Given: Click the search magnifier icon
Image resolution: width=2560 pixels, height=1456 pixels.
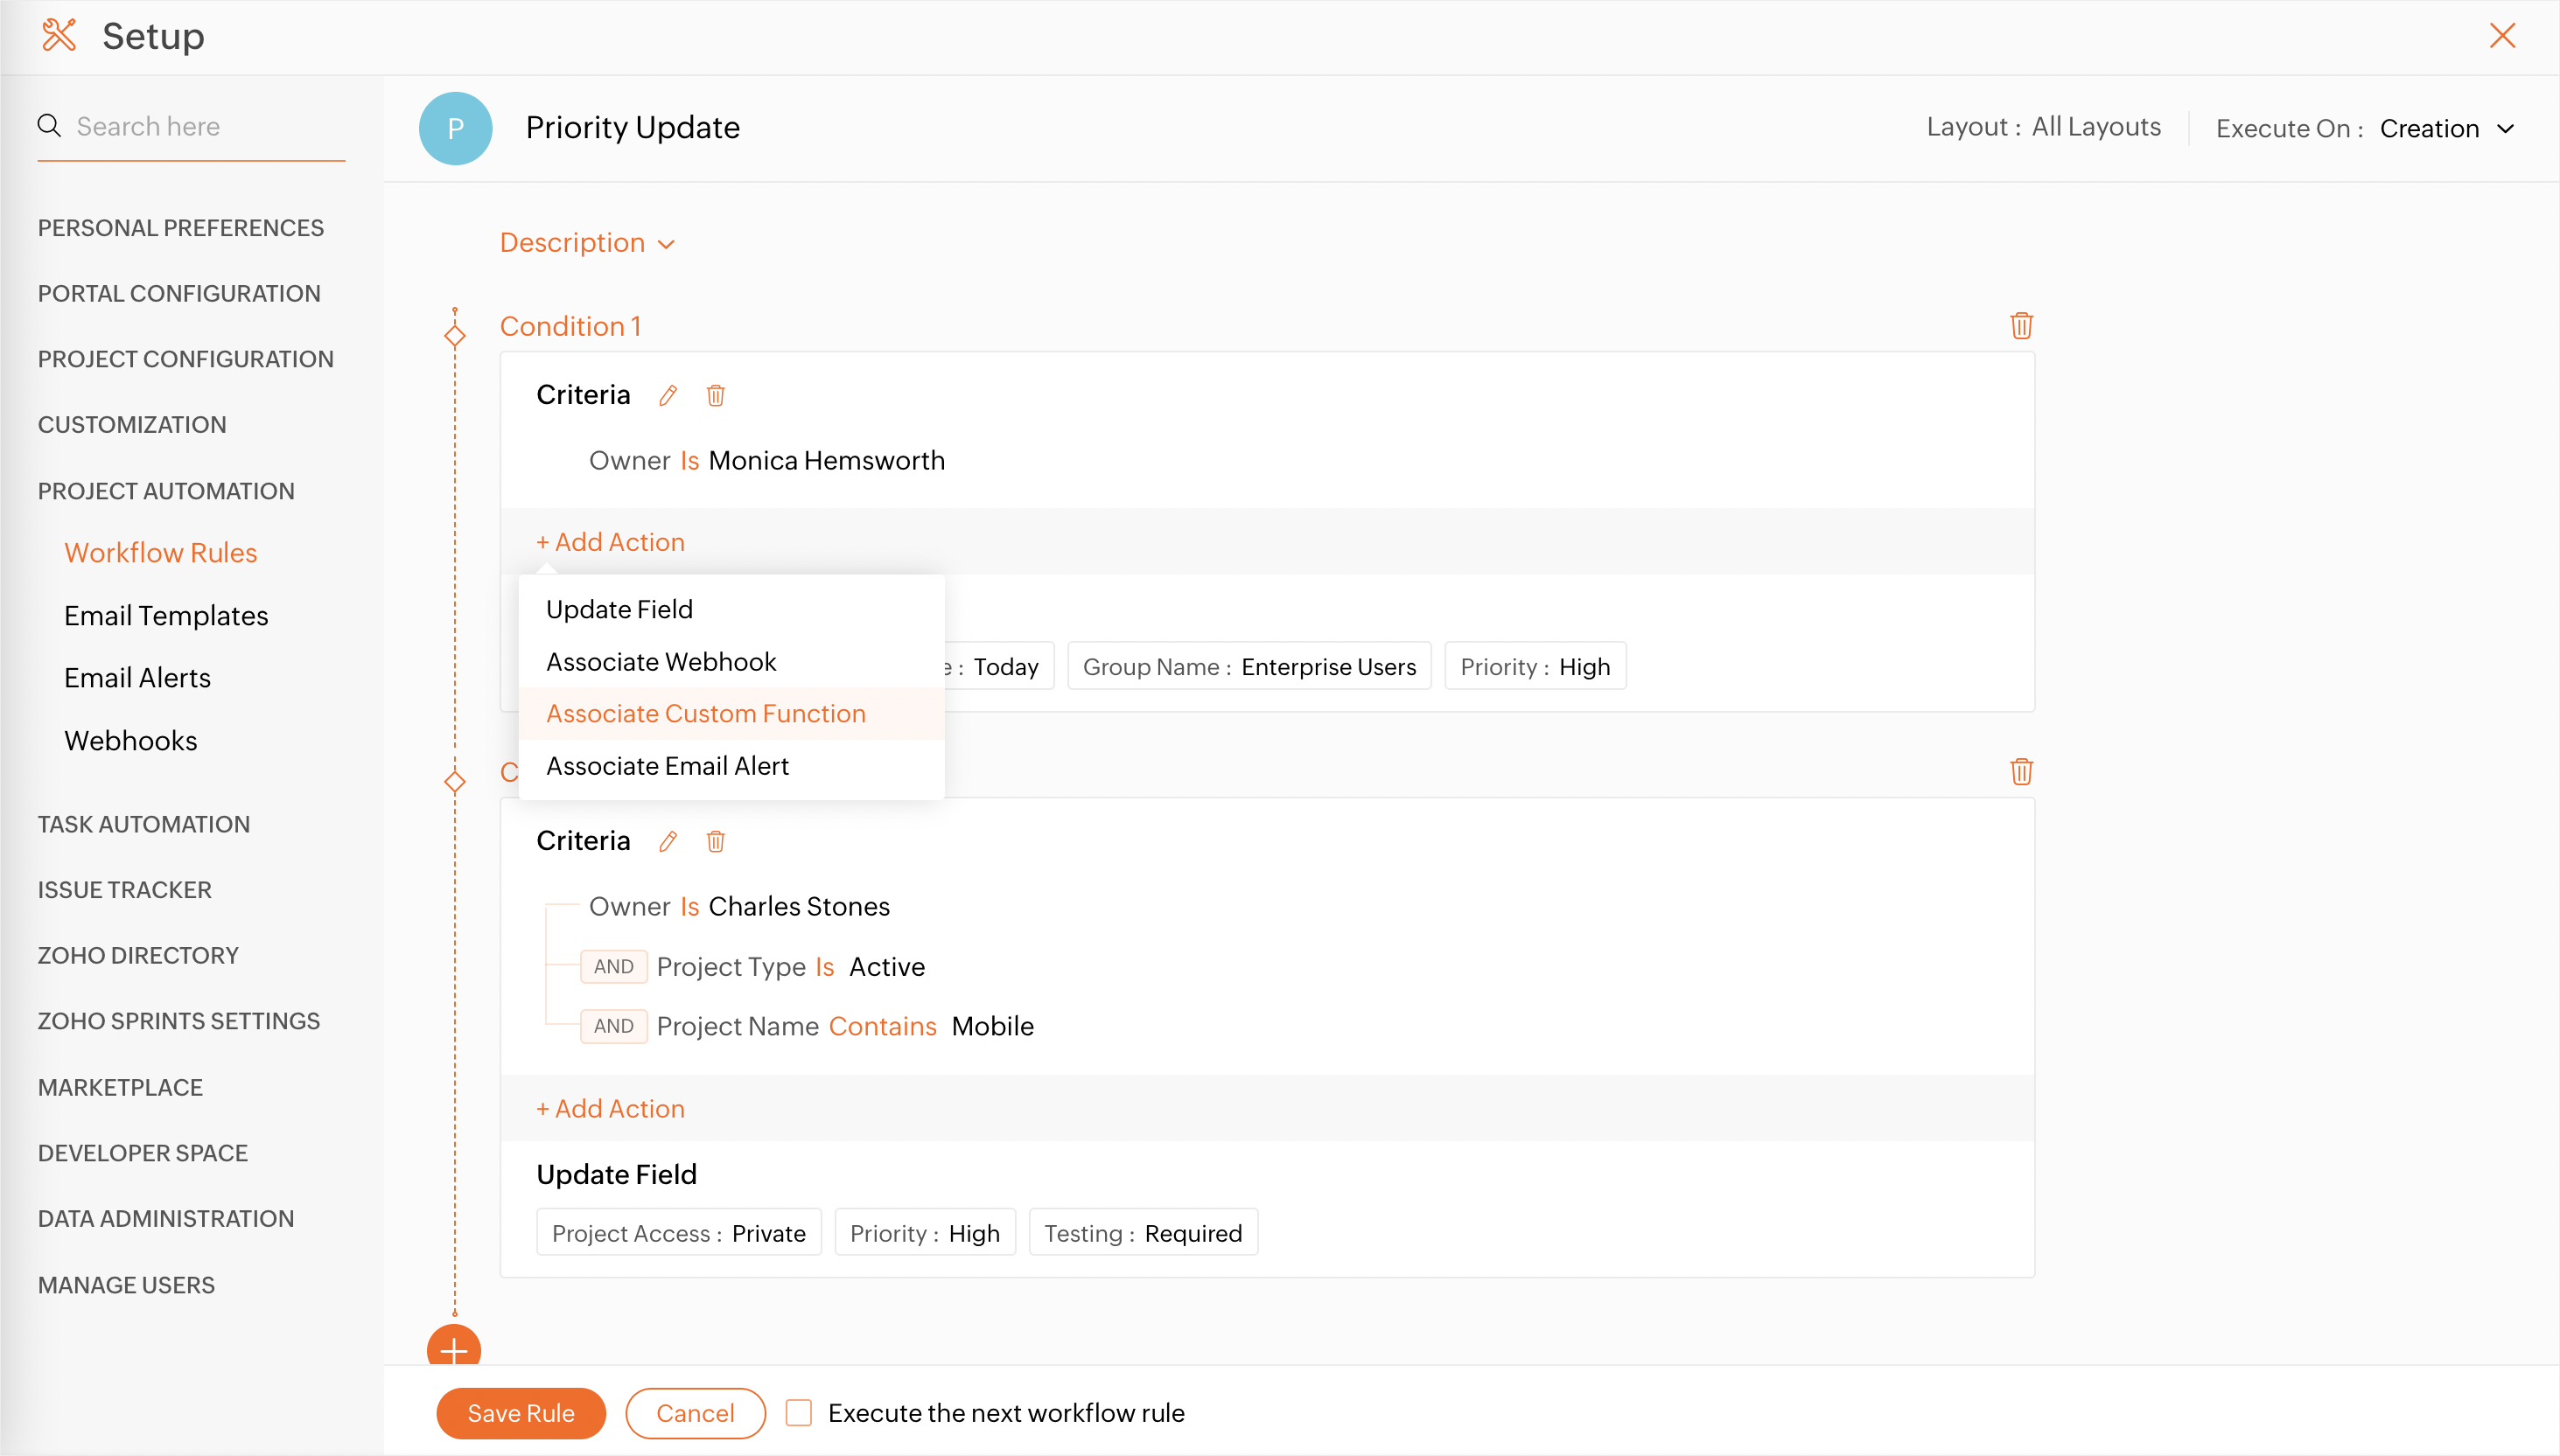Looking at the screenshot, I should pyautogui.click(x=49, y=126).
